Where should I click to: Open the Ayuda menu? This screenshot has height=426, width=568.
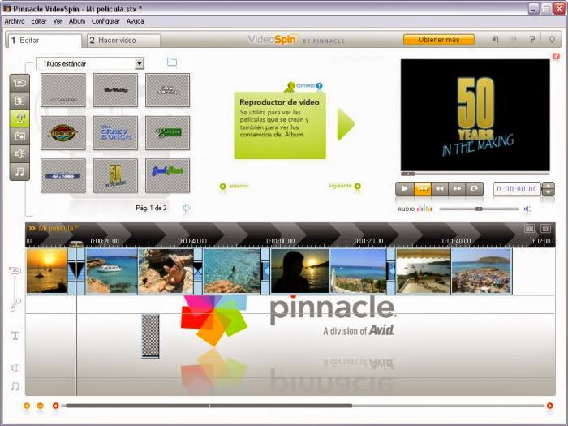tap(136, 21)
